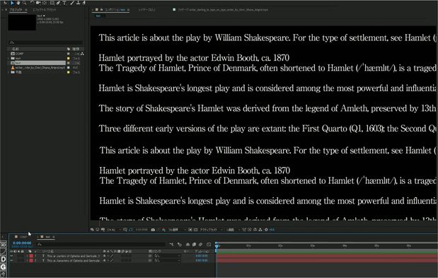The height and width of the screenshot is (278, 438).
Task: Open the graph editor icon in timeline
Action: point(209,245)
